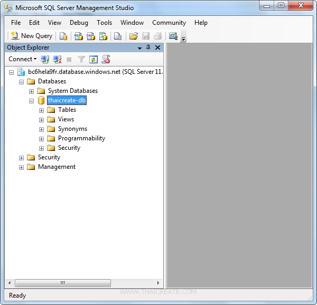Click the SSMS title bar app icon
Image resolution: width=317 pixels, height=305 pixels.
(x=8, y=8)
